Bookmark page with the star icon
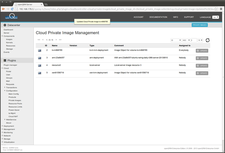The height and width of the screenshot is (153, 225). (x=216, y=9)
